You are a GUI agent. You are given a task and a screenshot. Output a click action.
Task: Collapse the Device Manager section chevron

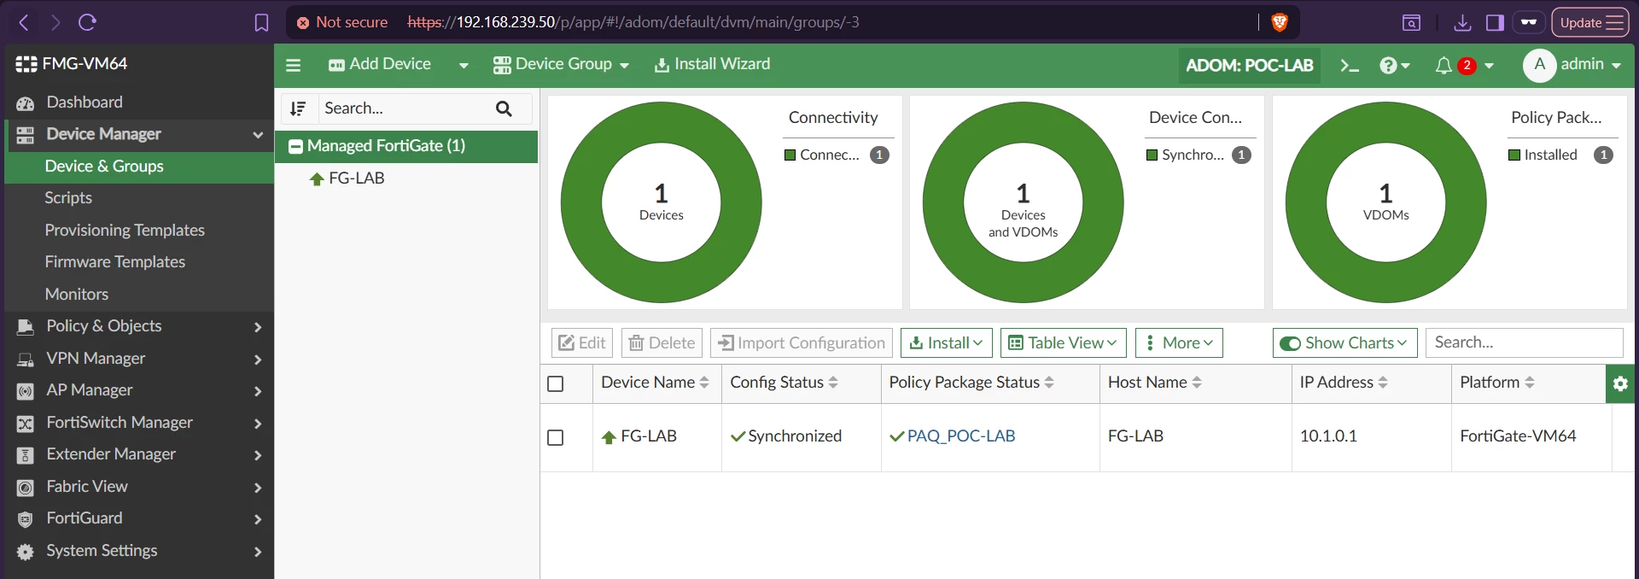click(x=258, y=135)
